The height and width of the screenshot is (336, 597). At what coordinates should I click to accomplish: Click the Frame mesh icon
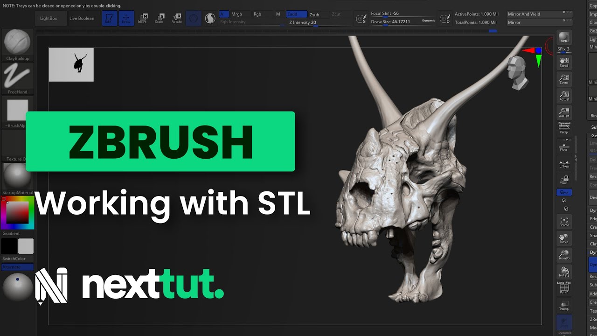click(564, 222)
